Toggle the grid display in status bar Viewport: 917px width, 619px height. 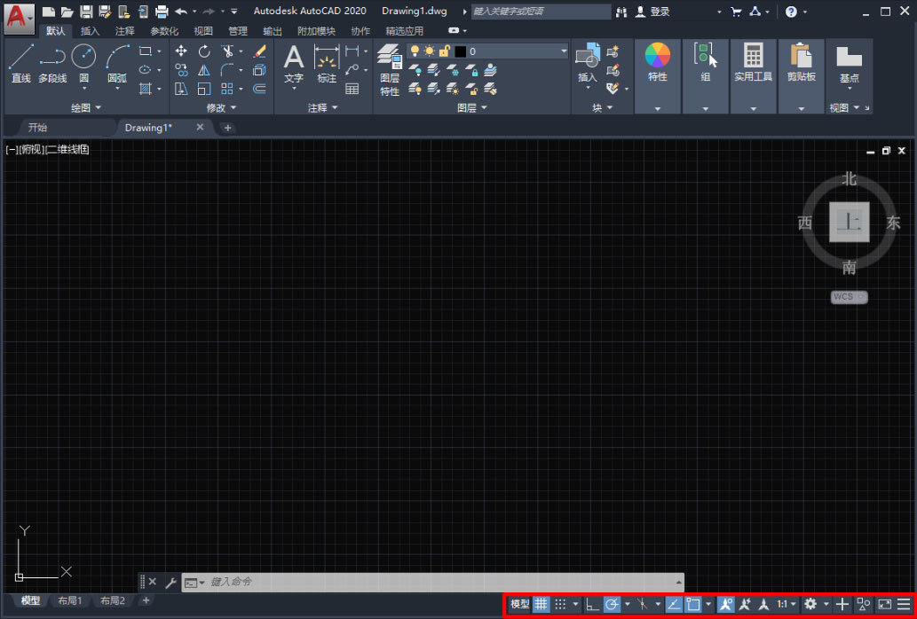[541, 604]
